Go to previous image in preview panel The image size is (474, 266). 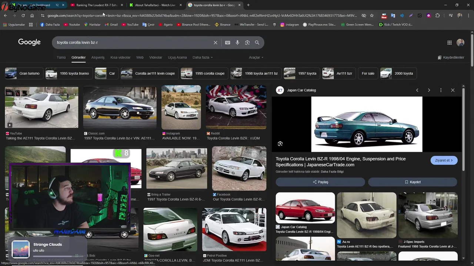(x=417, y=90)
